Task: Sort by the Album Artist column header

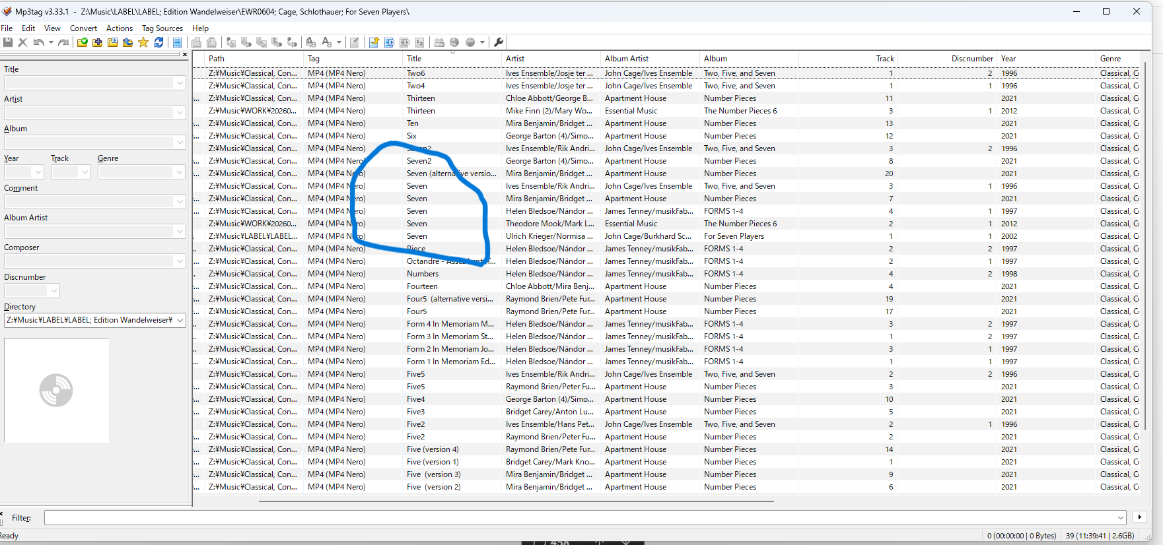Action: tap(627, 59)
